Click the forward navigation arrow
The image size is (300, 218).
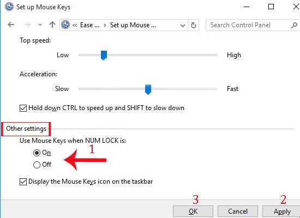tap(27, 25)
